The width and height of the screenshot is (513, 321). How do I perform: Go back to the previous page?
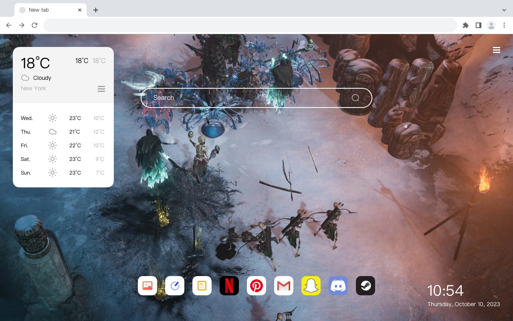9,25
